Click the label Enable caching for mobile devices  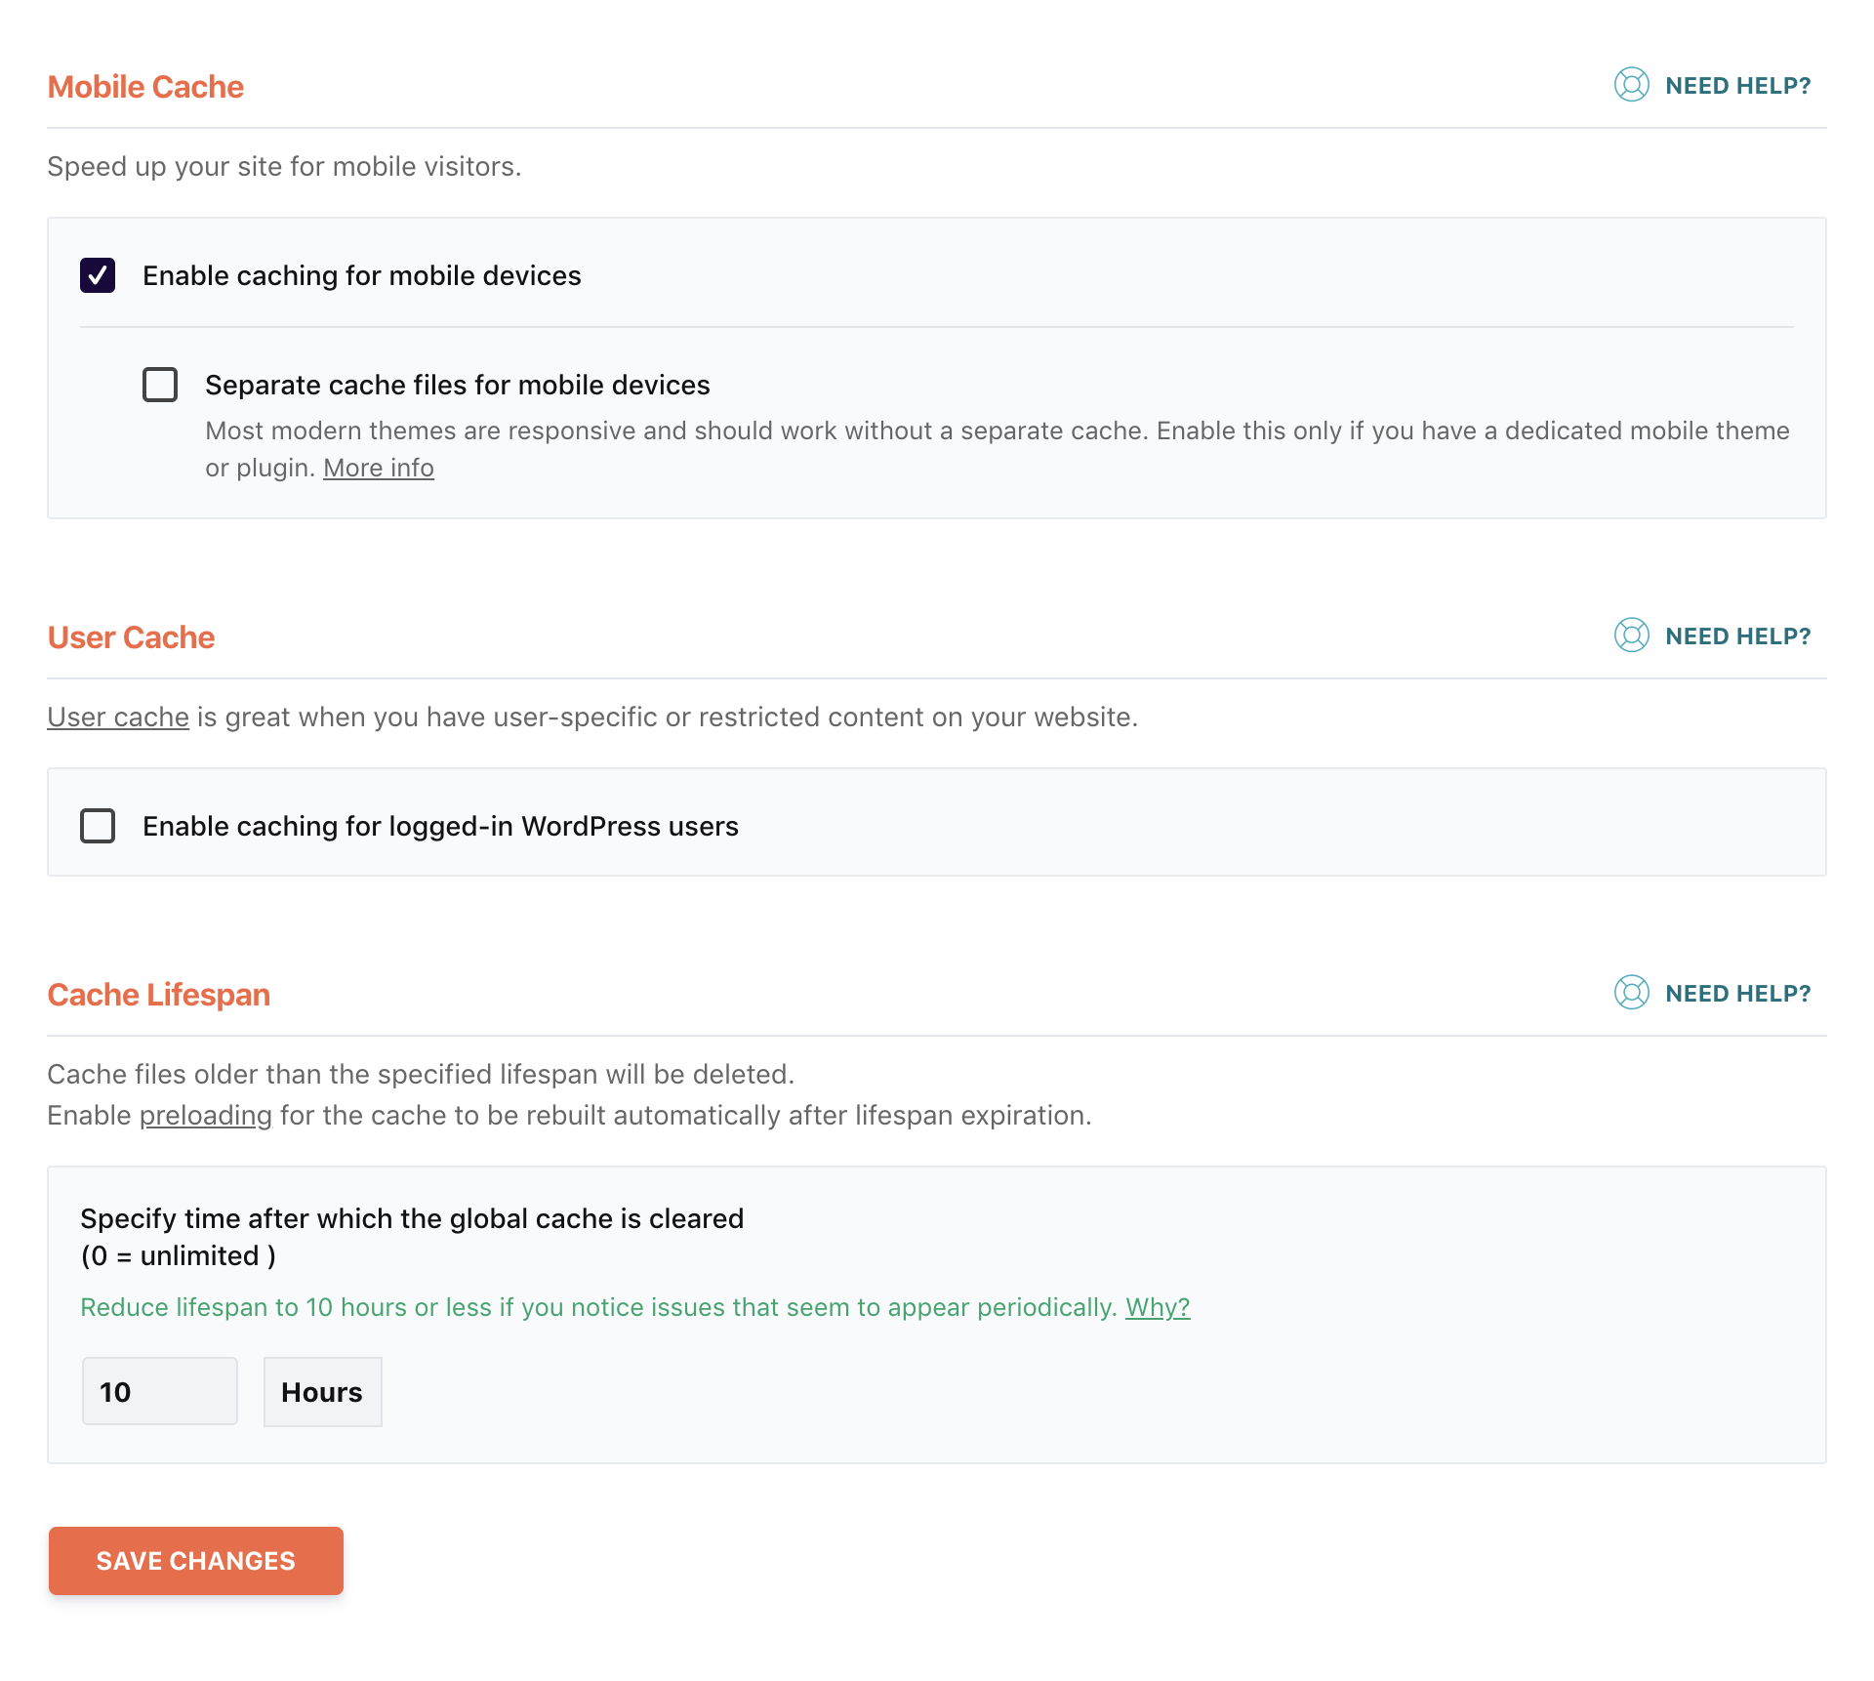point(362,276)
